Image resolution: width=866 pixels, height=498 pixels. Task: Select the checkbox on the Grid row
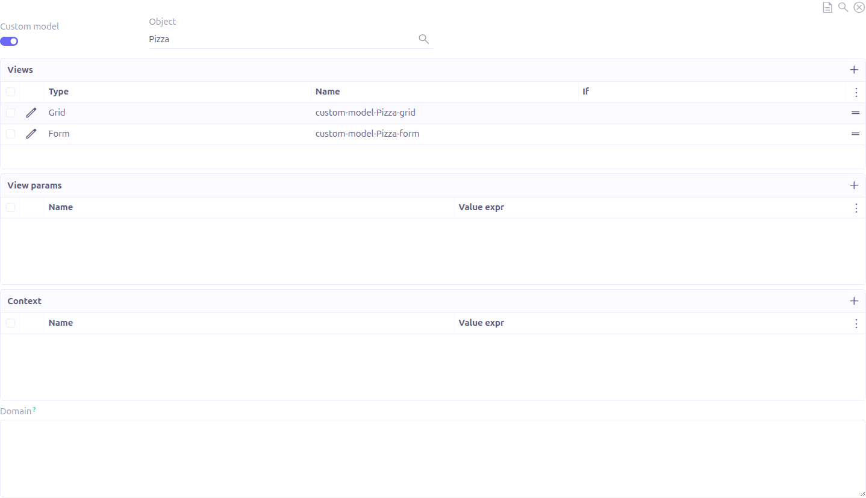(x=10, y=113)
